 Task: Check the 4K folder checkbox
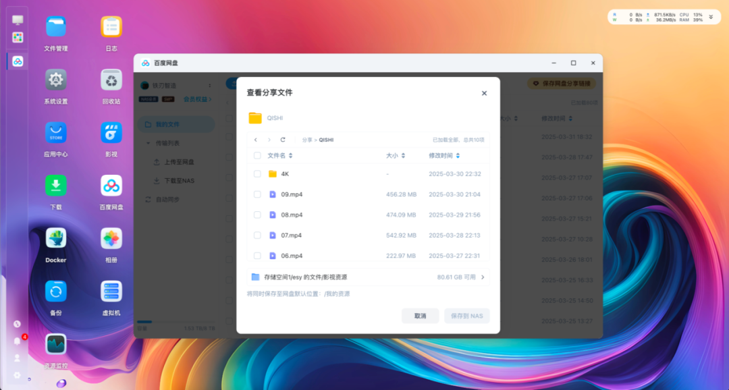coord(257,174)
